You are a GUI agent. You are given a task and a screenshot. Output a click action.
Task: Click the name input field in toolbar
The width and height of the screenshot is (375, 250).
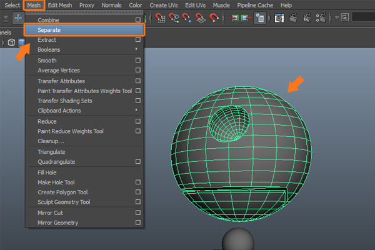tap(362, 17)
